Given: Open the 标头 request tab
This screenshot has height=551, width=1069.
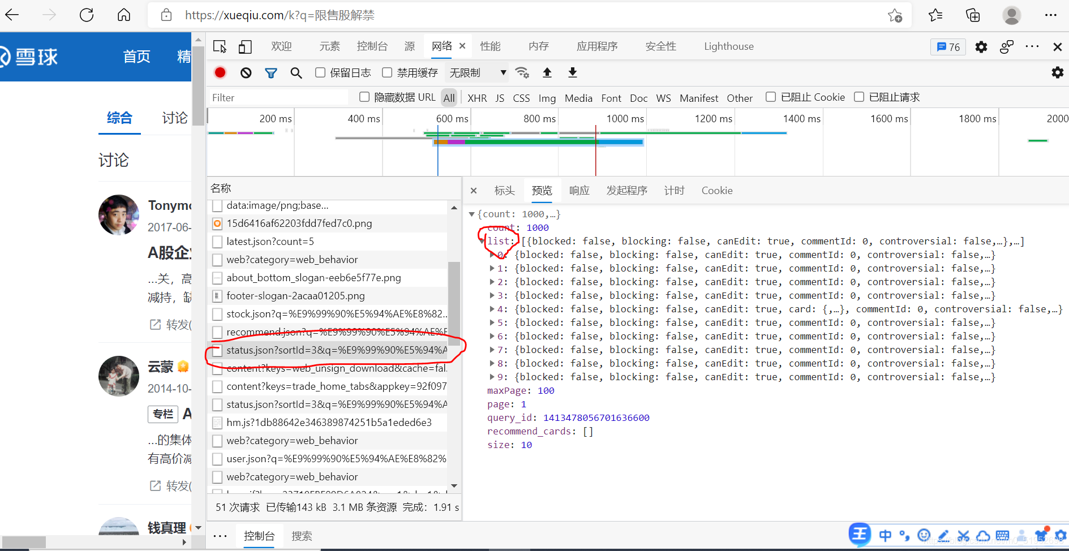Looking at the screenshot, I should pyautogui.click(x=504, y=191).
